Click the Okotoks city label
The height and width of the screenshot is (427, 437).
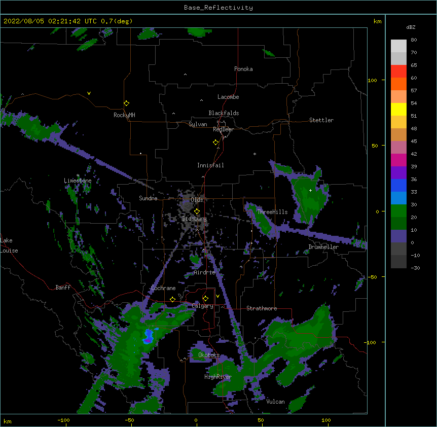(209, 355)
